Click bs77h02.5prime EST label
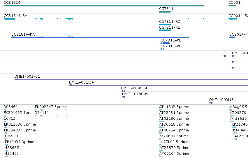Viewport: 248px width, 158px height. click(x=174, y=142)
